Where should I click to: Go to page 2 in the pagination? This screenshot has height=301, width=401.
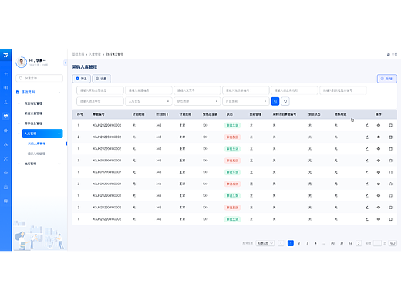click(299, 243)
